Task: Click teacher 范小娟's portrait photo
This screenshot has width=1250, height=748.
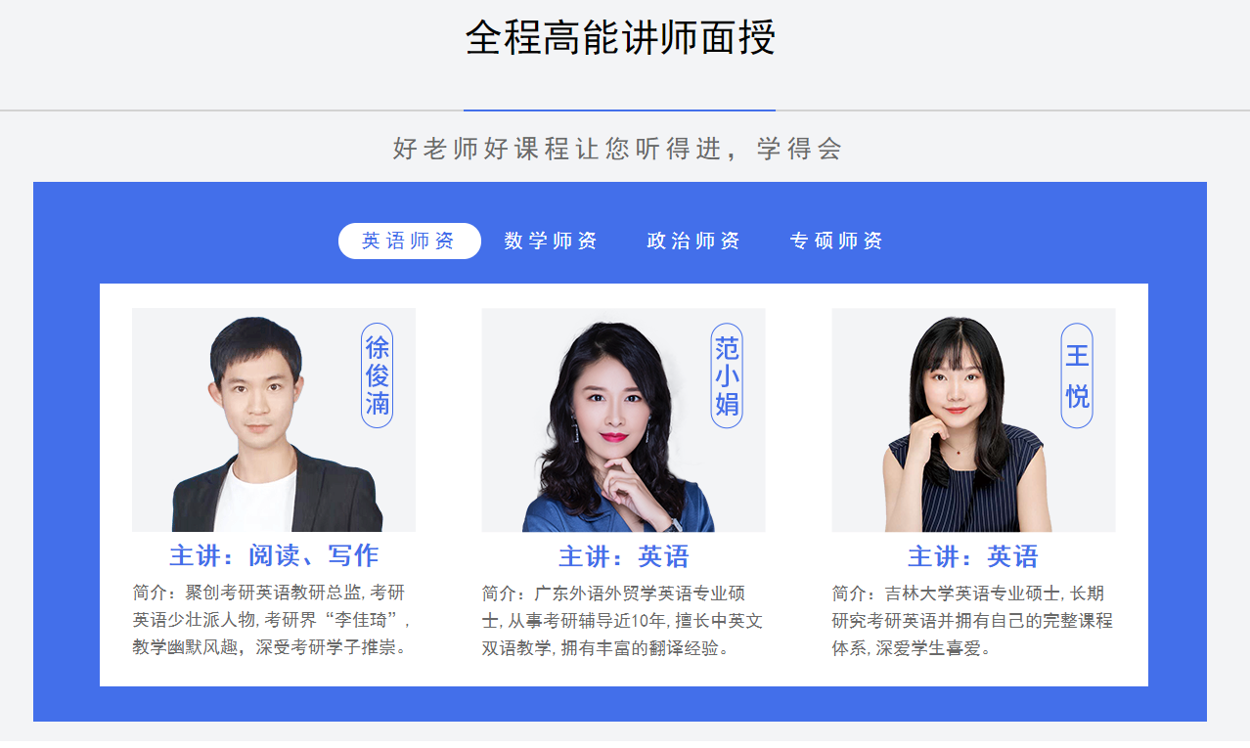Action: [x=623, y=420]
